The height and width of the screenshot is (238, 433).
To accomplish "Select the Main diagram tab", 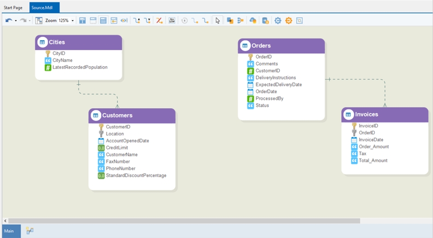I will click(x=9, y=231).
